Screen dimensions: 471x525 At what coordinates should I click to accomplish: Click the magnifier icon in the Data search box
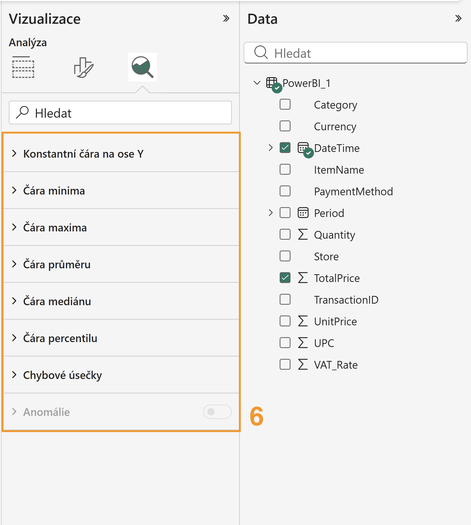point(261,53)
